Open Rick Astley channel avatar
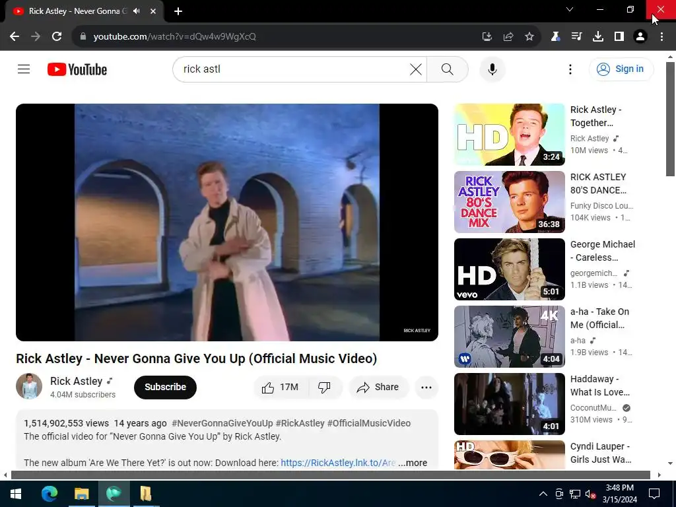 pos(29,386)
